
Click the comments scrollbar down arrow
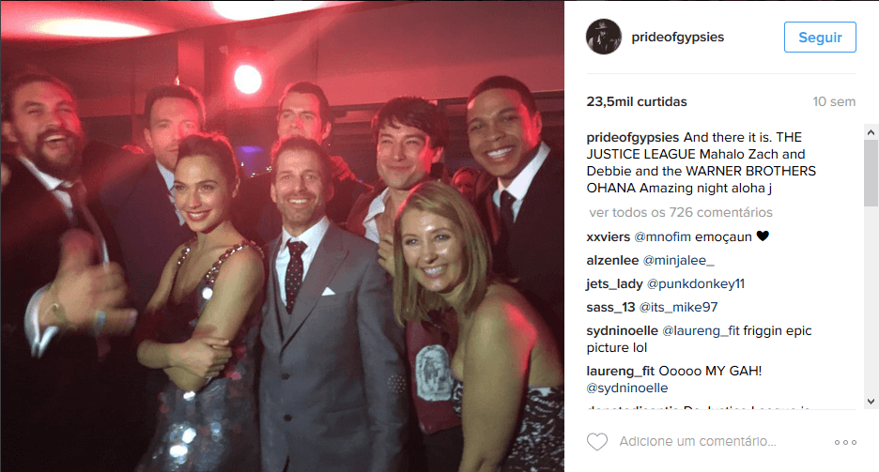[871, 402]
